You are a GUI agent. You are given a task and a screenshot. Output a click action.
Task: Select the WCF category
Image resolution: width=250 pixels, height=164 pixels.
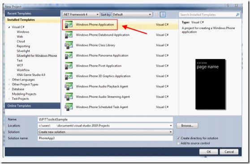point(20,65)
